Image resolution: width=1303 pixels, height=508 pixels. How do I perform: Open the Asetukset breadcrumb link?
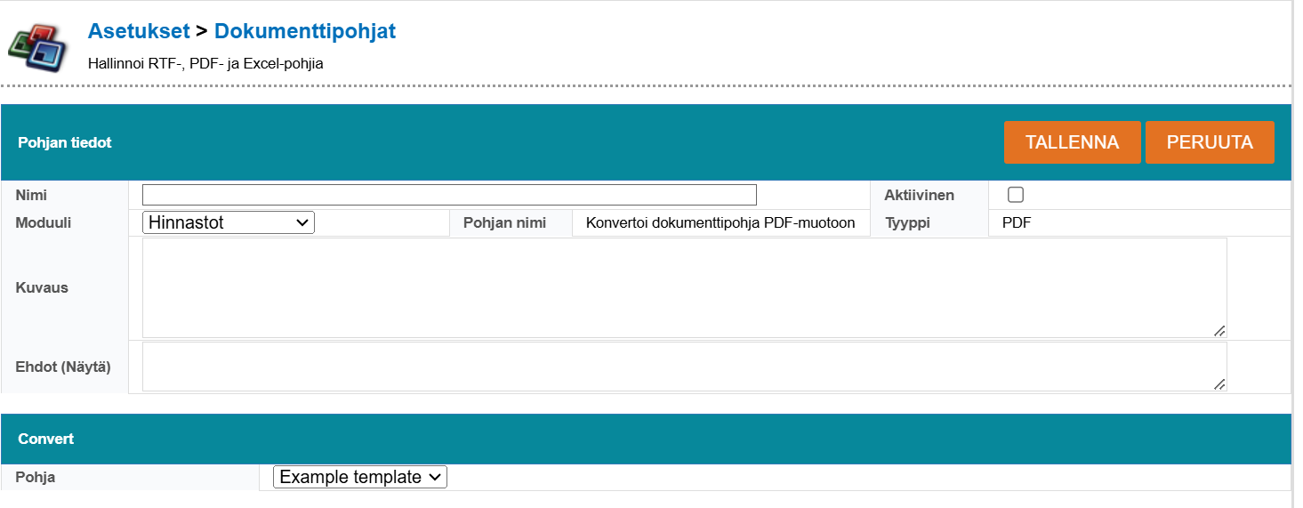pyautogui.click(x=139, y=31)
